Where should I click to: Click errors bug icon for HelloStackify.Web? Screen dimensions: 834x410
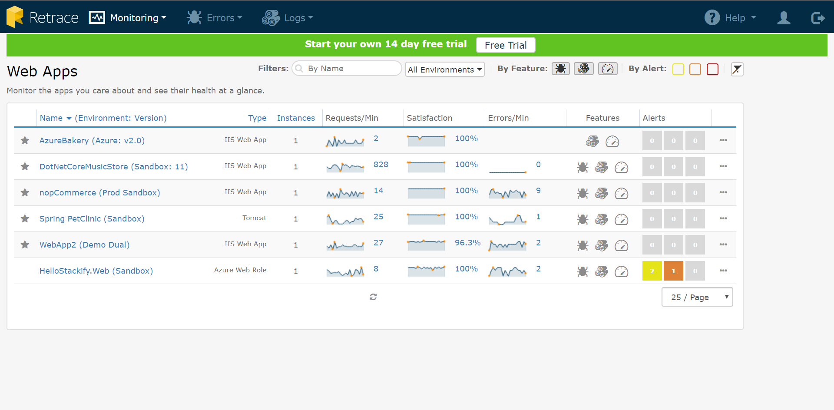[582, 271]
